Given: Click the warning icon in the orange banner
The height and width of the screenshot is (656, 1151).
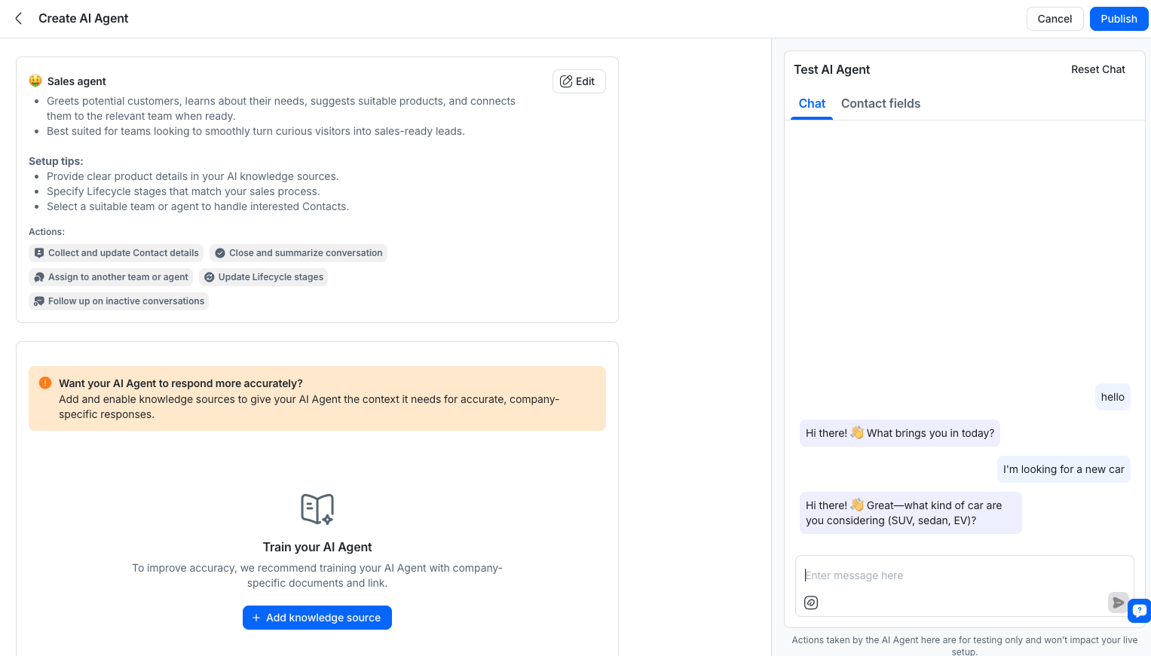Looking at the screenshot, I should pyautogui.click(x=45, y=383).
